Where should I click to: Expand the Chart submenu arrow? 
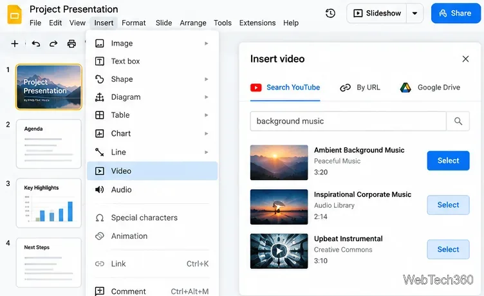click(x=206, y=134)
